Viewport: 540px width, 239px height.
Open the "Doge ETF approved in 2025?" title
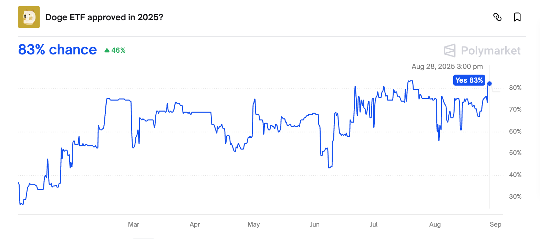pos(104,17)
